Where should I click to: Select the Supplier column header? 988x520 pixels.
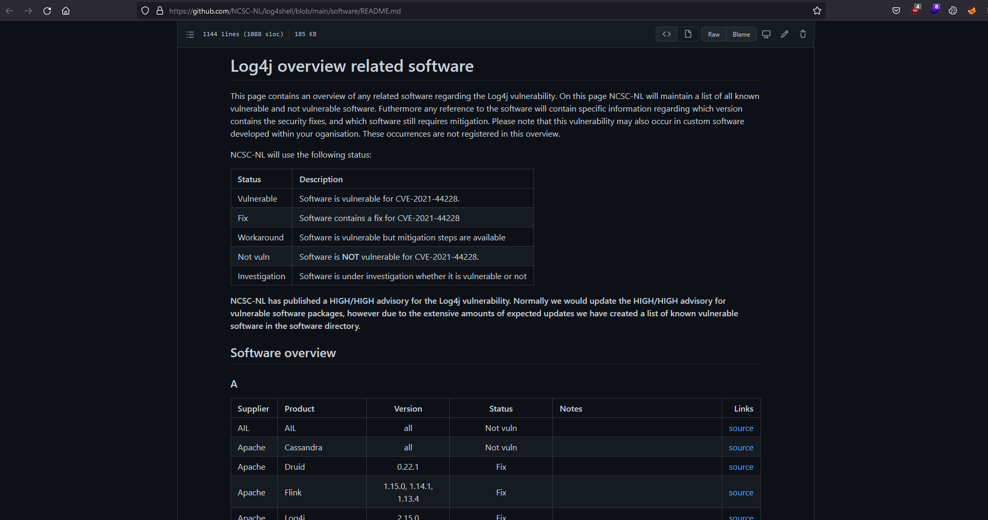tap(254, 408)
